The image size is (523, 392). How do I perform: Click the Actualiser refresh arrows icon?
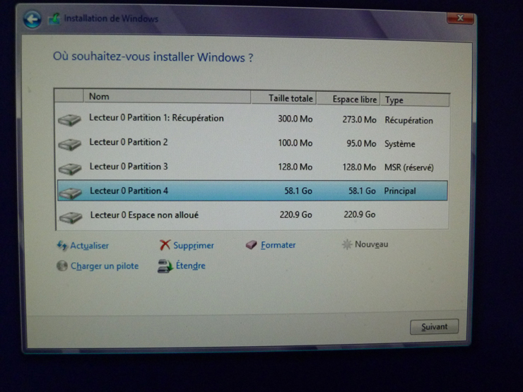click(62, 245)
